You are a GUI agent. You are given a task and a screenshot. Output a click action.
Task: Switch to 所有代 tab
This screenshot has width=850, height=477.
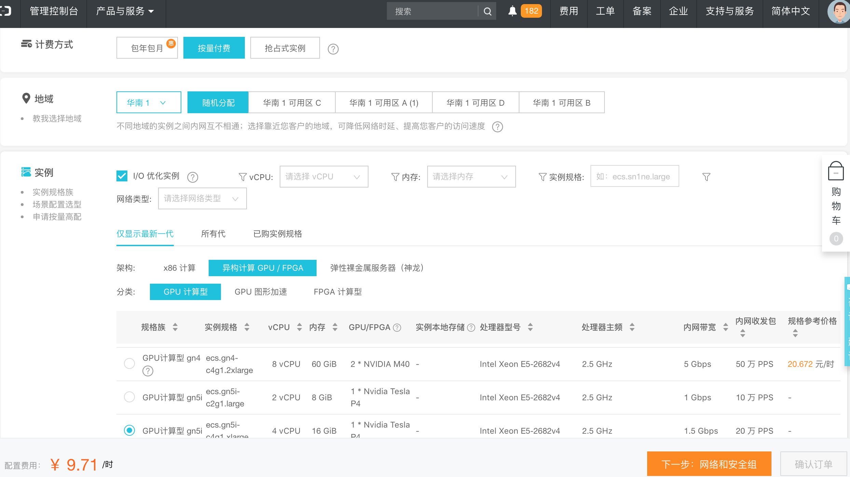point(213,234)
